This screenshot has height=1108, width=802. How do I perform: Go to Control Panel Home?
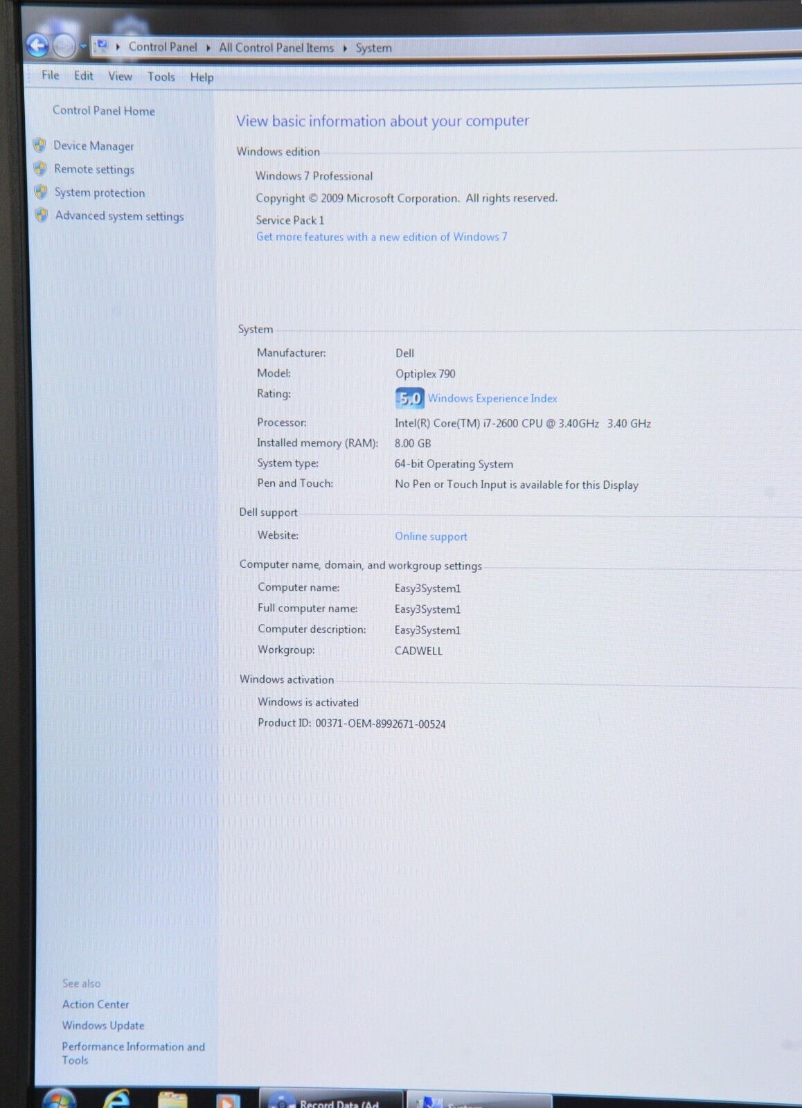(104, 111)
